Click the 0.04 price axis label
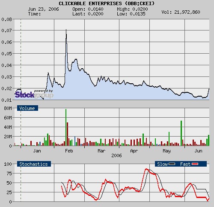The width and height of the screenshot is (214, 207). pyautogui.click(x=6, y=65)
